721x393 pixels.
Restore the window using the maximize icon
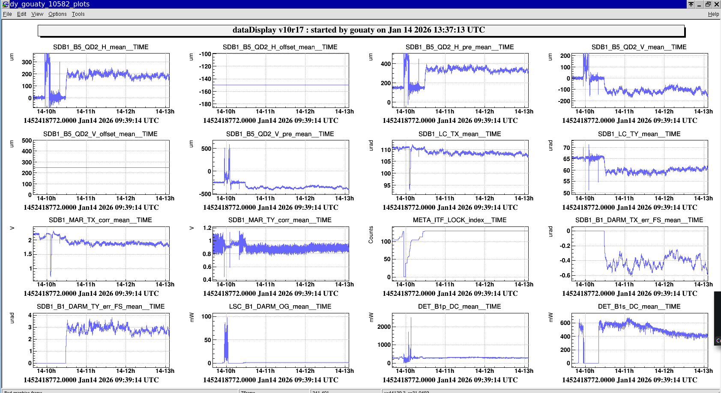point(708,4)
